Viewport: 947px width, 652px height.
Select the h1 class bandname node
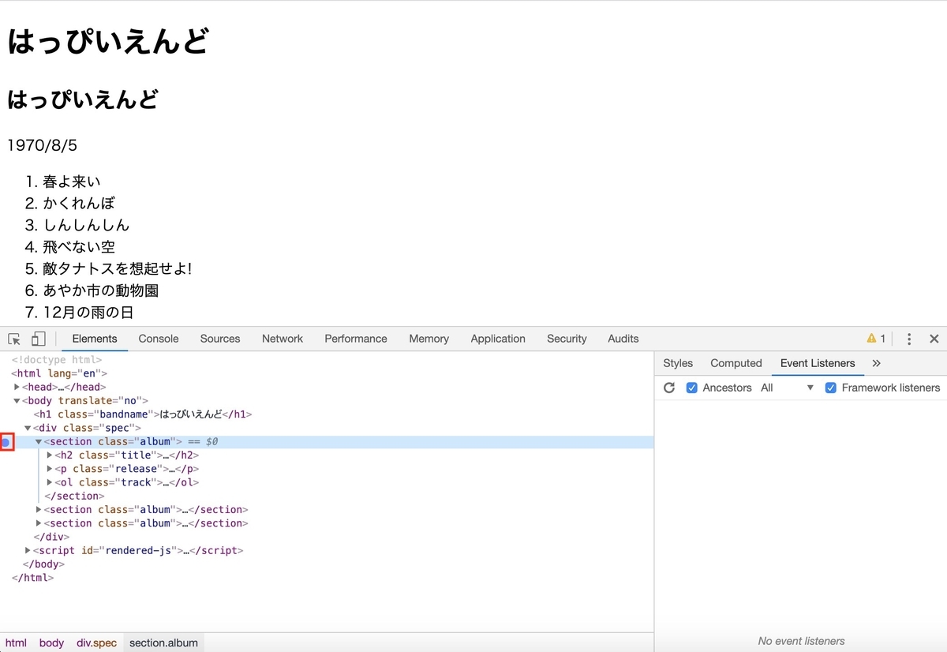(x=143, y=414)
